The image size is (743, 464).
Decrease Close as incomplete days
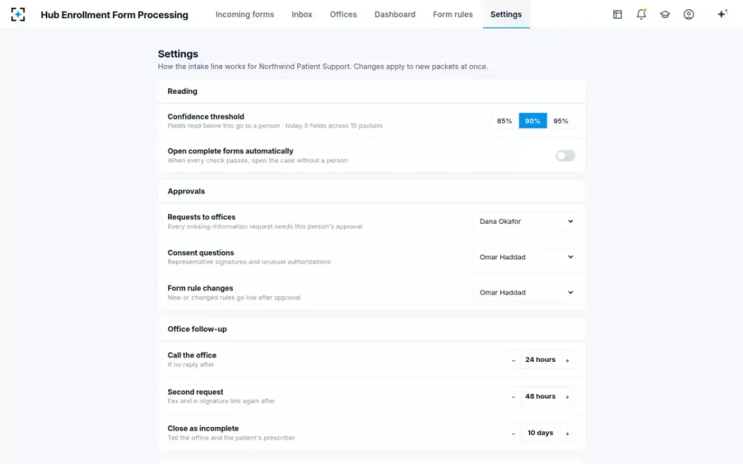[513, 434]
